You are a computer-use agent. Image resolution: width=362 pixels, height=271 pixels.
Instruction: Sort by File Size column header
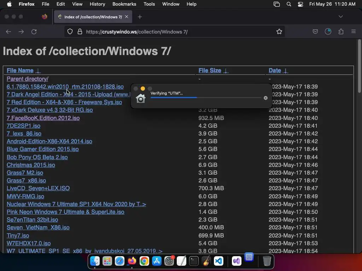[210, 71]
